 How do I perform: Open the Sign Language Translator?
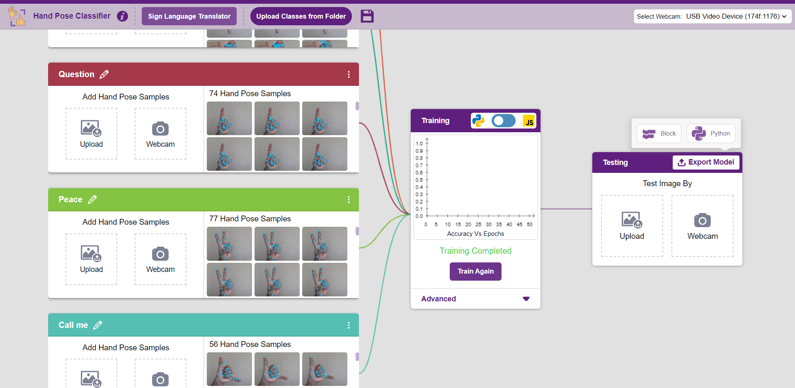click(x=189, y=16)
